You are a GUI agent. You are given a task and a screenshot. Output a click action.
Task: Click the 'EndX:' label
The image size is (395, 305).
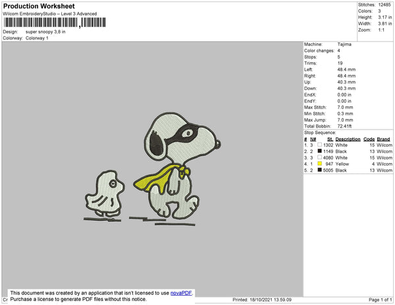[310, 95]
